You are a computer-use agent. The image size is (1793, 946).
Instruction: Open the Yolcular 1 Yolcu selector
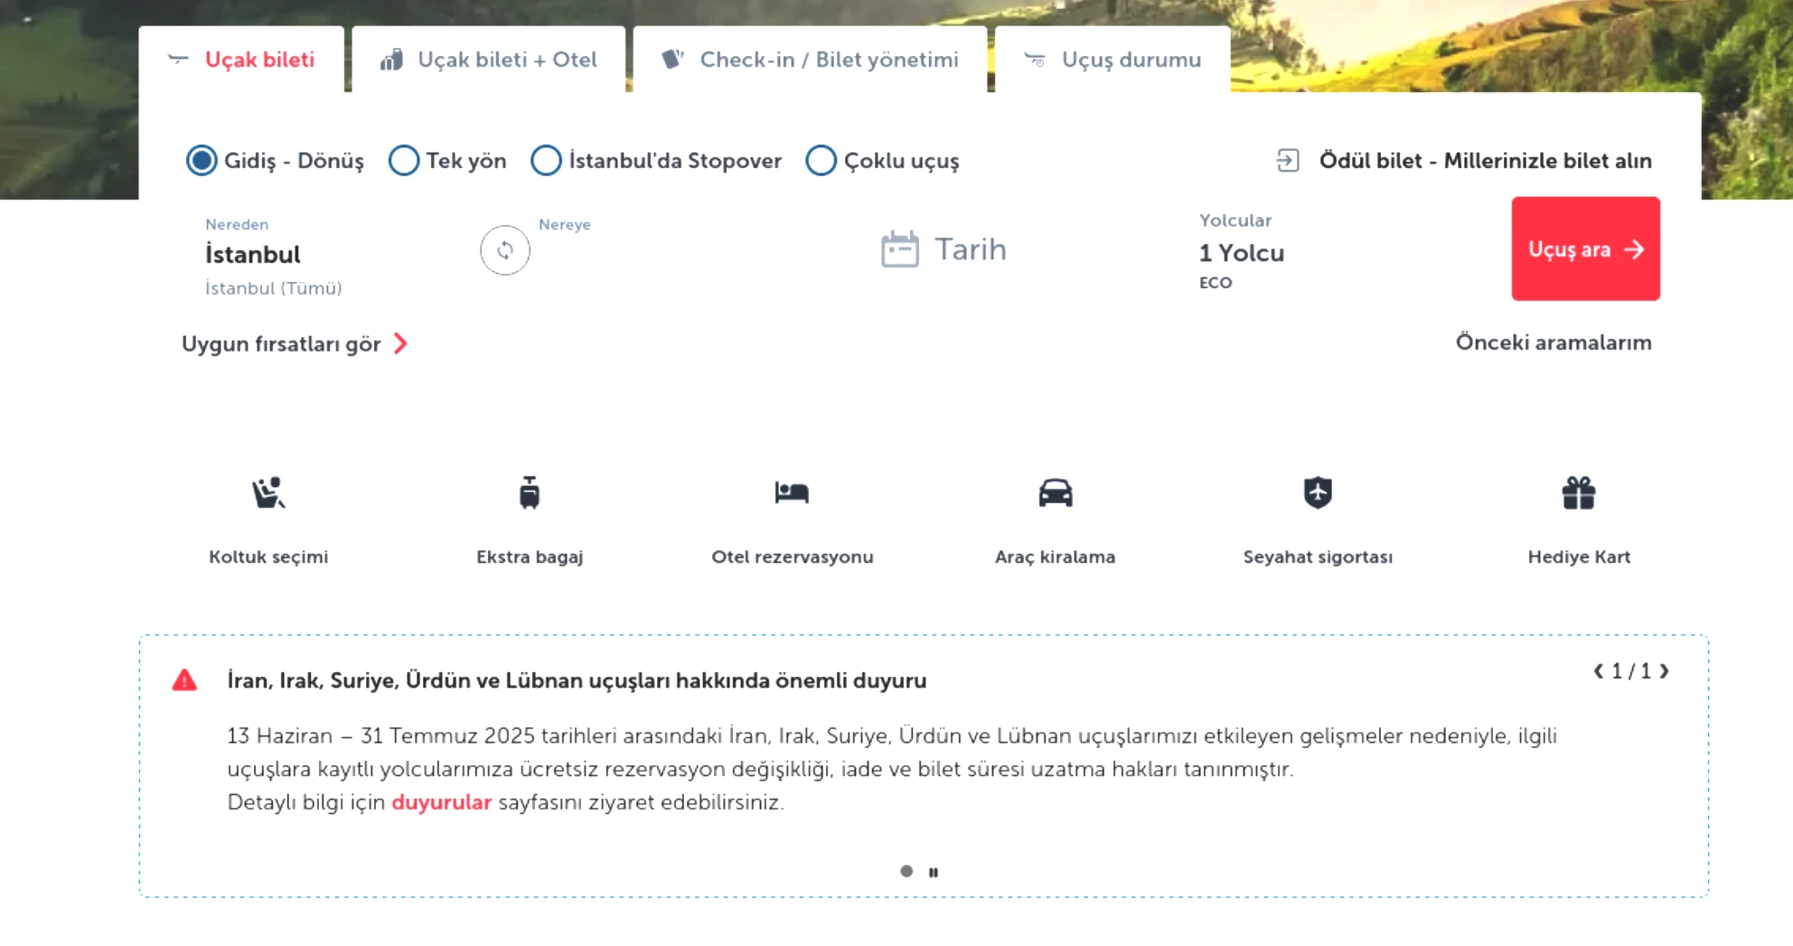[x=1242, y=251]
